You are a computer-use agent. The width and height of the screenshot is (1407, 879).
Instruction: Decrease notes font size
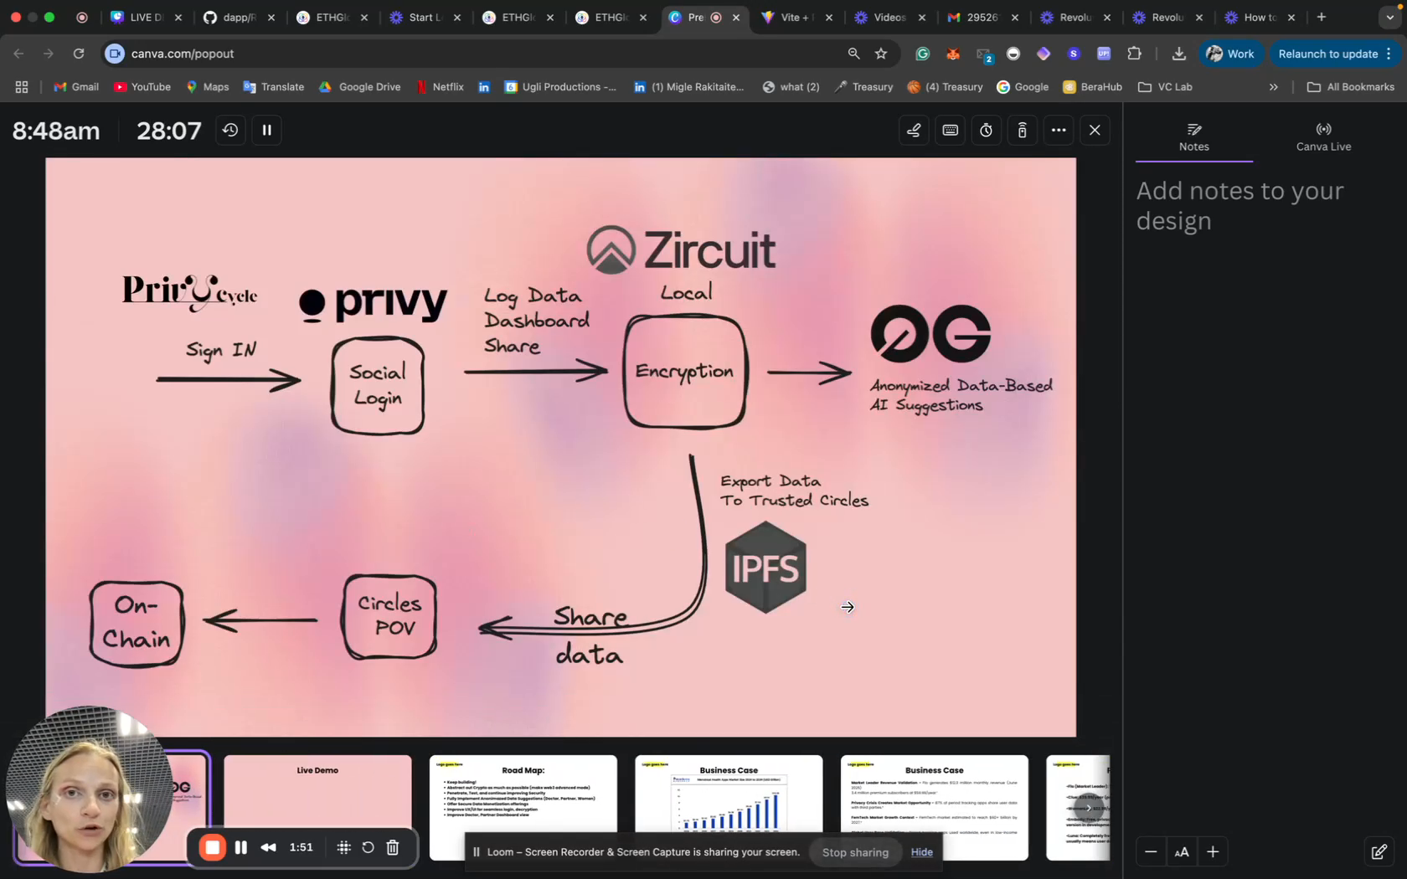[1151, 851]
